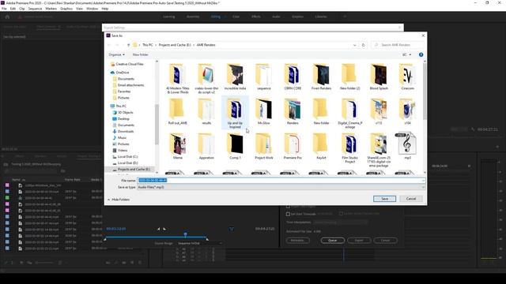Select the sequence folder
The height and width of the screenshot is (284, 506).
[263, 77]
